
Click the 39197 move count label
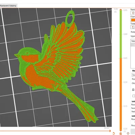[x=107, y=128]
